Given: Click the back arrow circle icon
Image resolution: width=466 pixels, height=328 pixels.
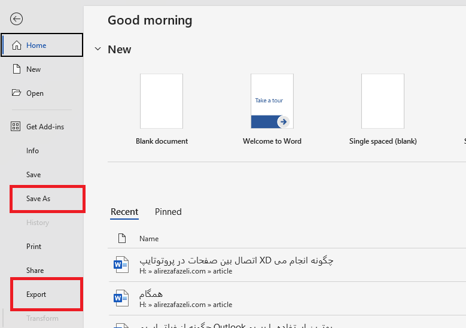Looking at the screenshot, I should tap(16, 19).
